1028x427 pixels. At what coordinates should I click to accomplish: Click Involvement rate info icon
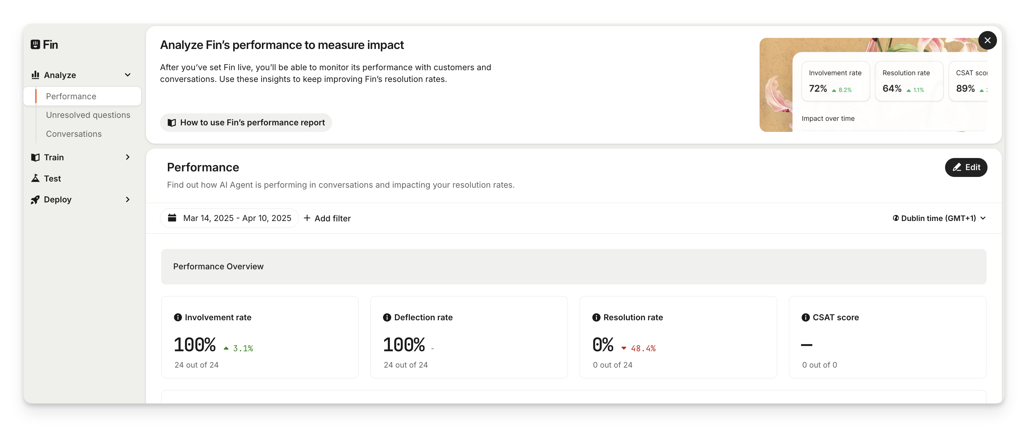178,317
